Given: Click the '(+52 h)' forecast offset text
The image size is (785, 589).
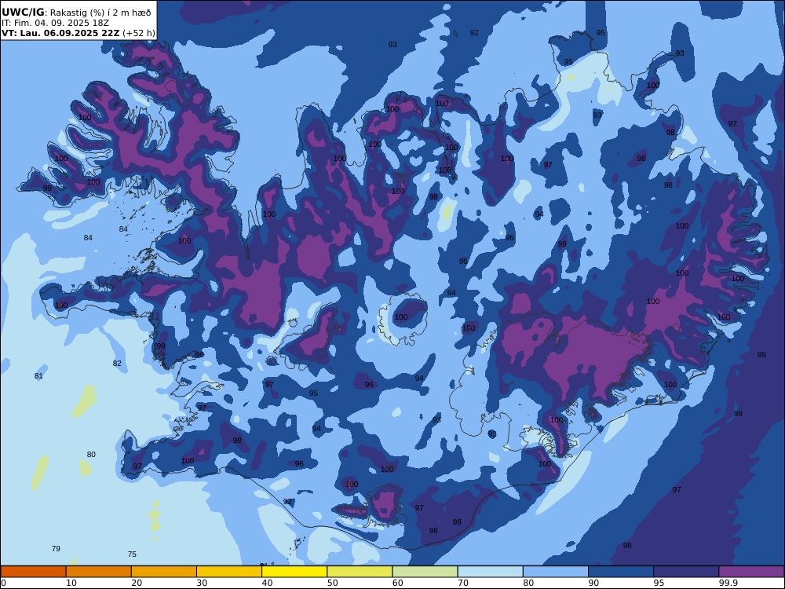Looking at the screenshot, I should click(139, 33).
